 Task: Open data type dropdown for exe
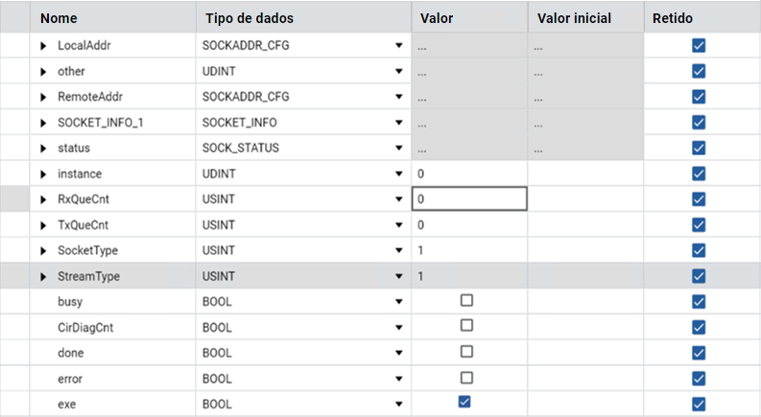398,405
